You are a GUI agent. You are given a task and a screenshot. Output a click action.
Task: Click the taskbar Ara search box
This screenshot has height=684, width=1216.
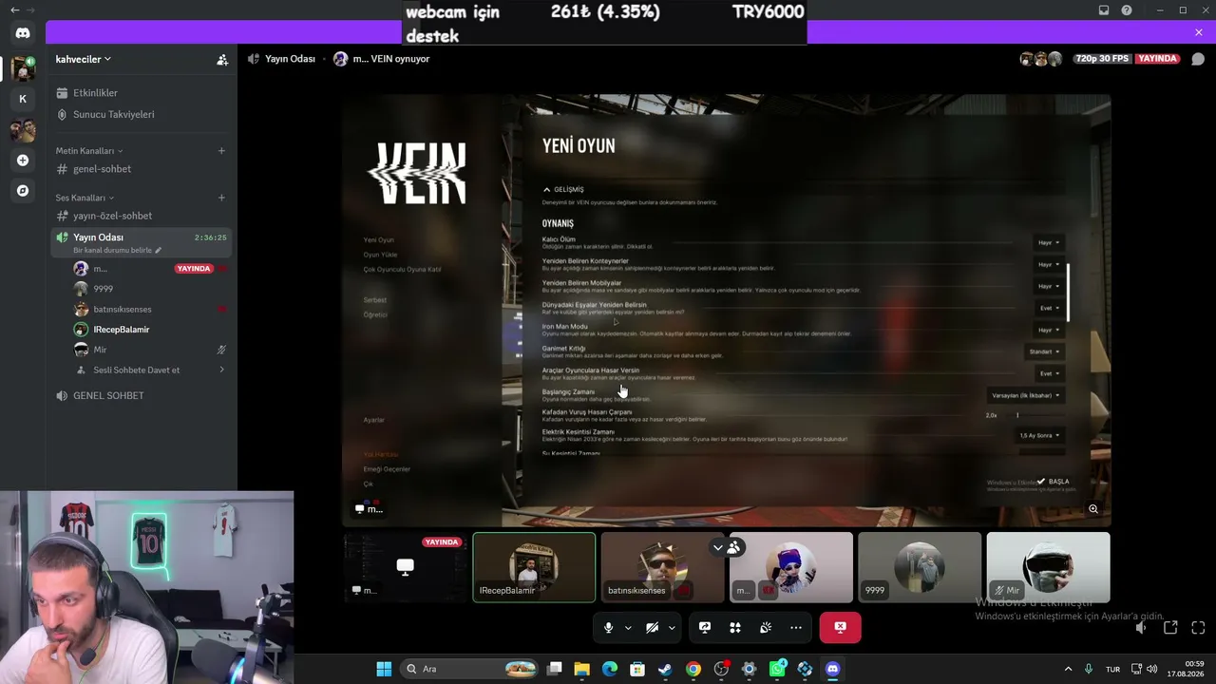(469, 669)
